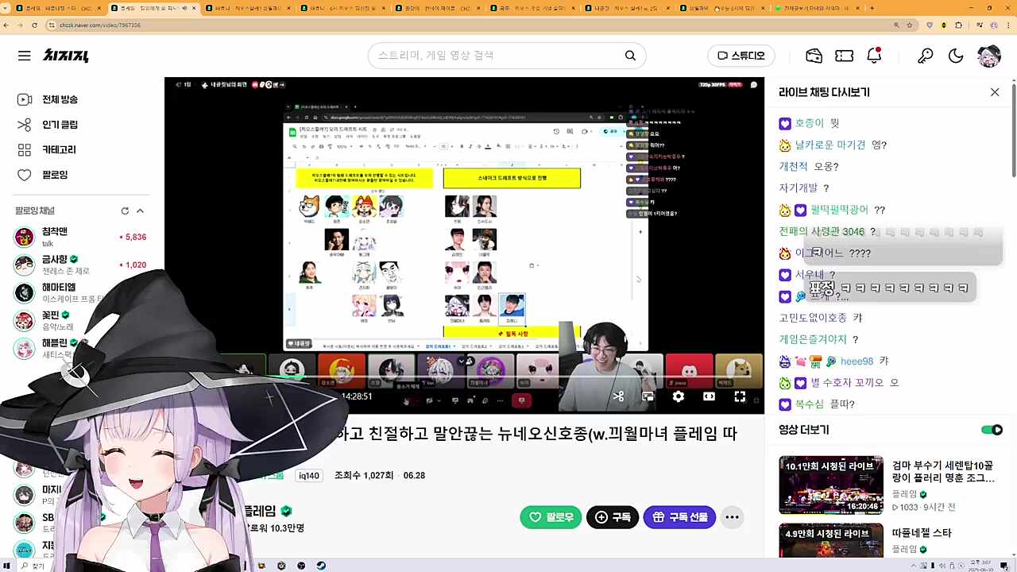Click chat user 게임은즐거야지

(813, 339)
